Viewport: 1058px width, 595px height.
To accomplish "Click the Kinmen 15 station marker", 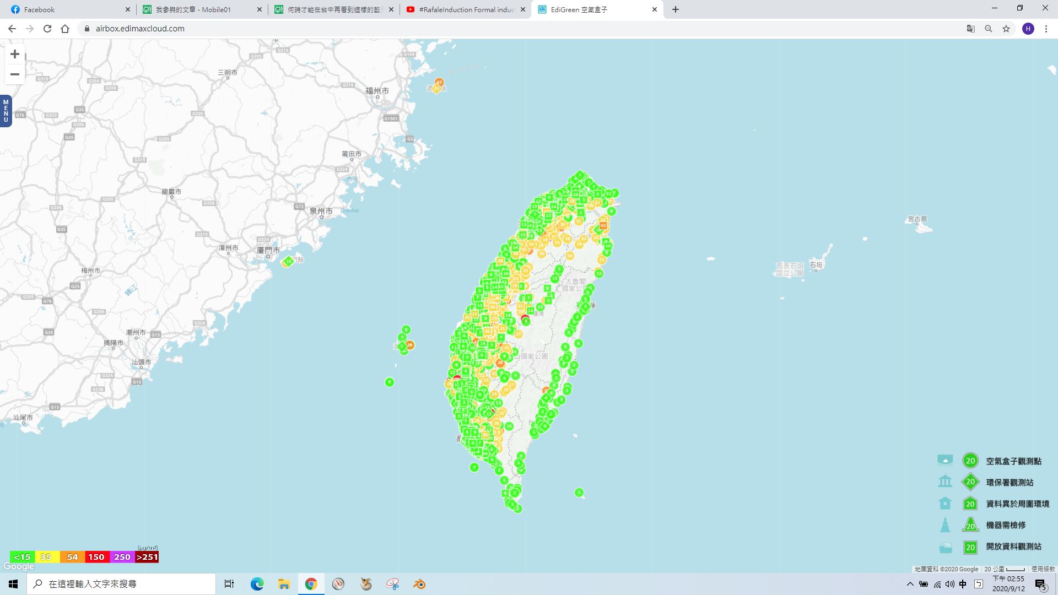I will pos(288,261).
